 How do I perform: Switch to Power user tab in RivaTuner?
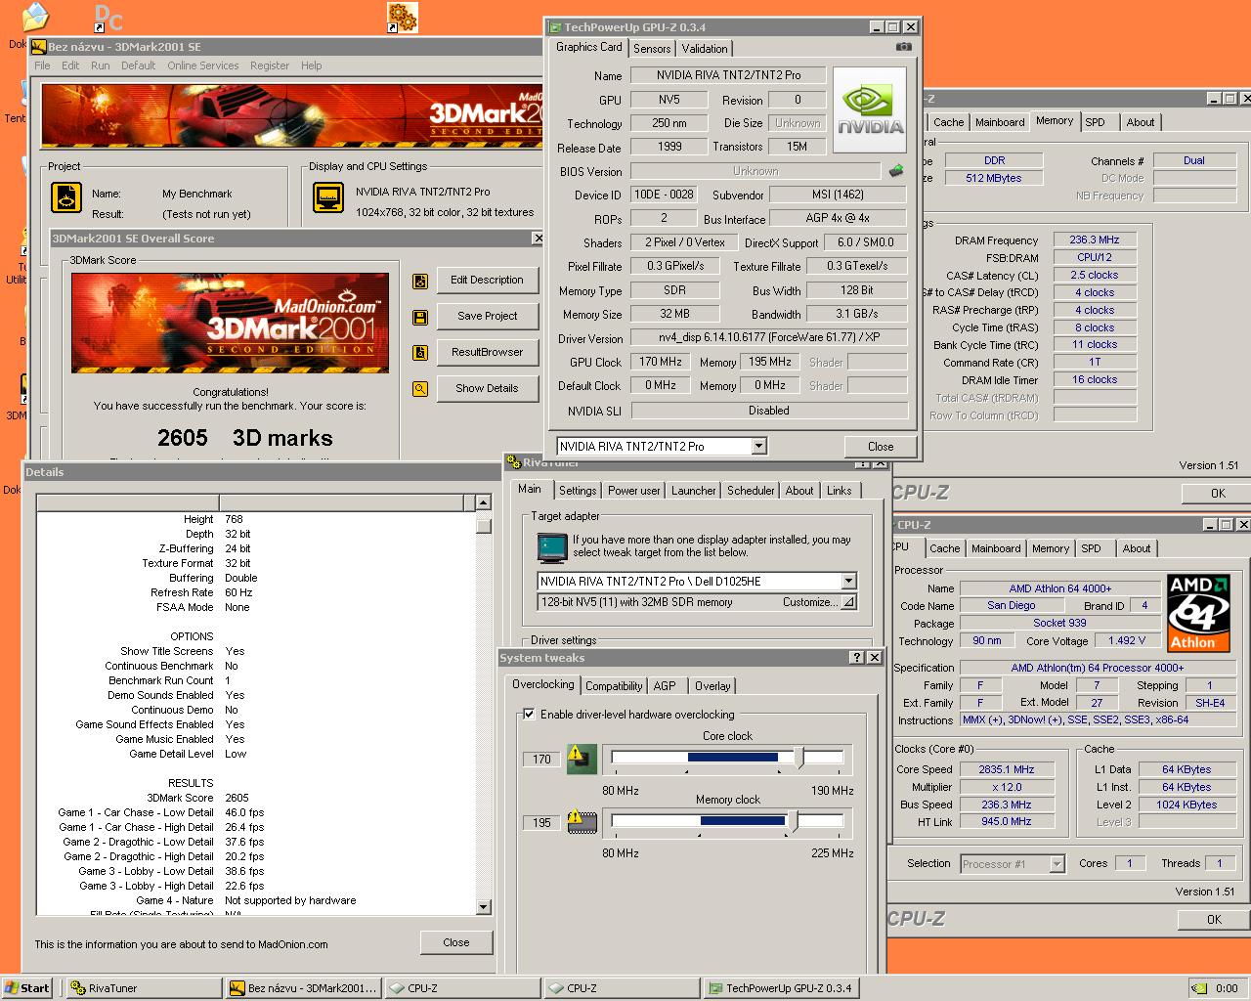click(x=633, y=491)
